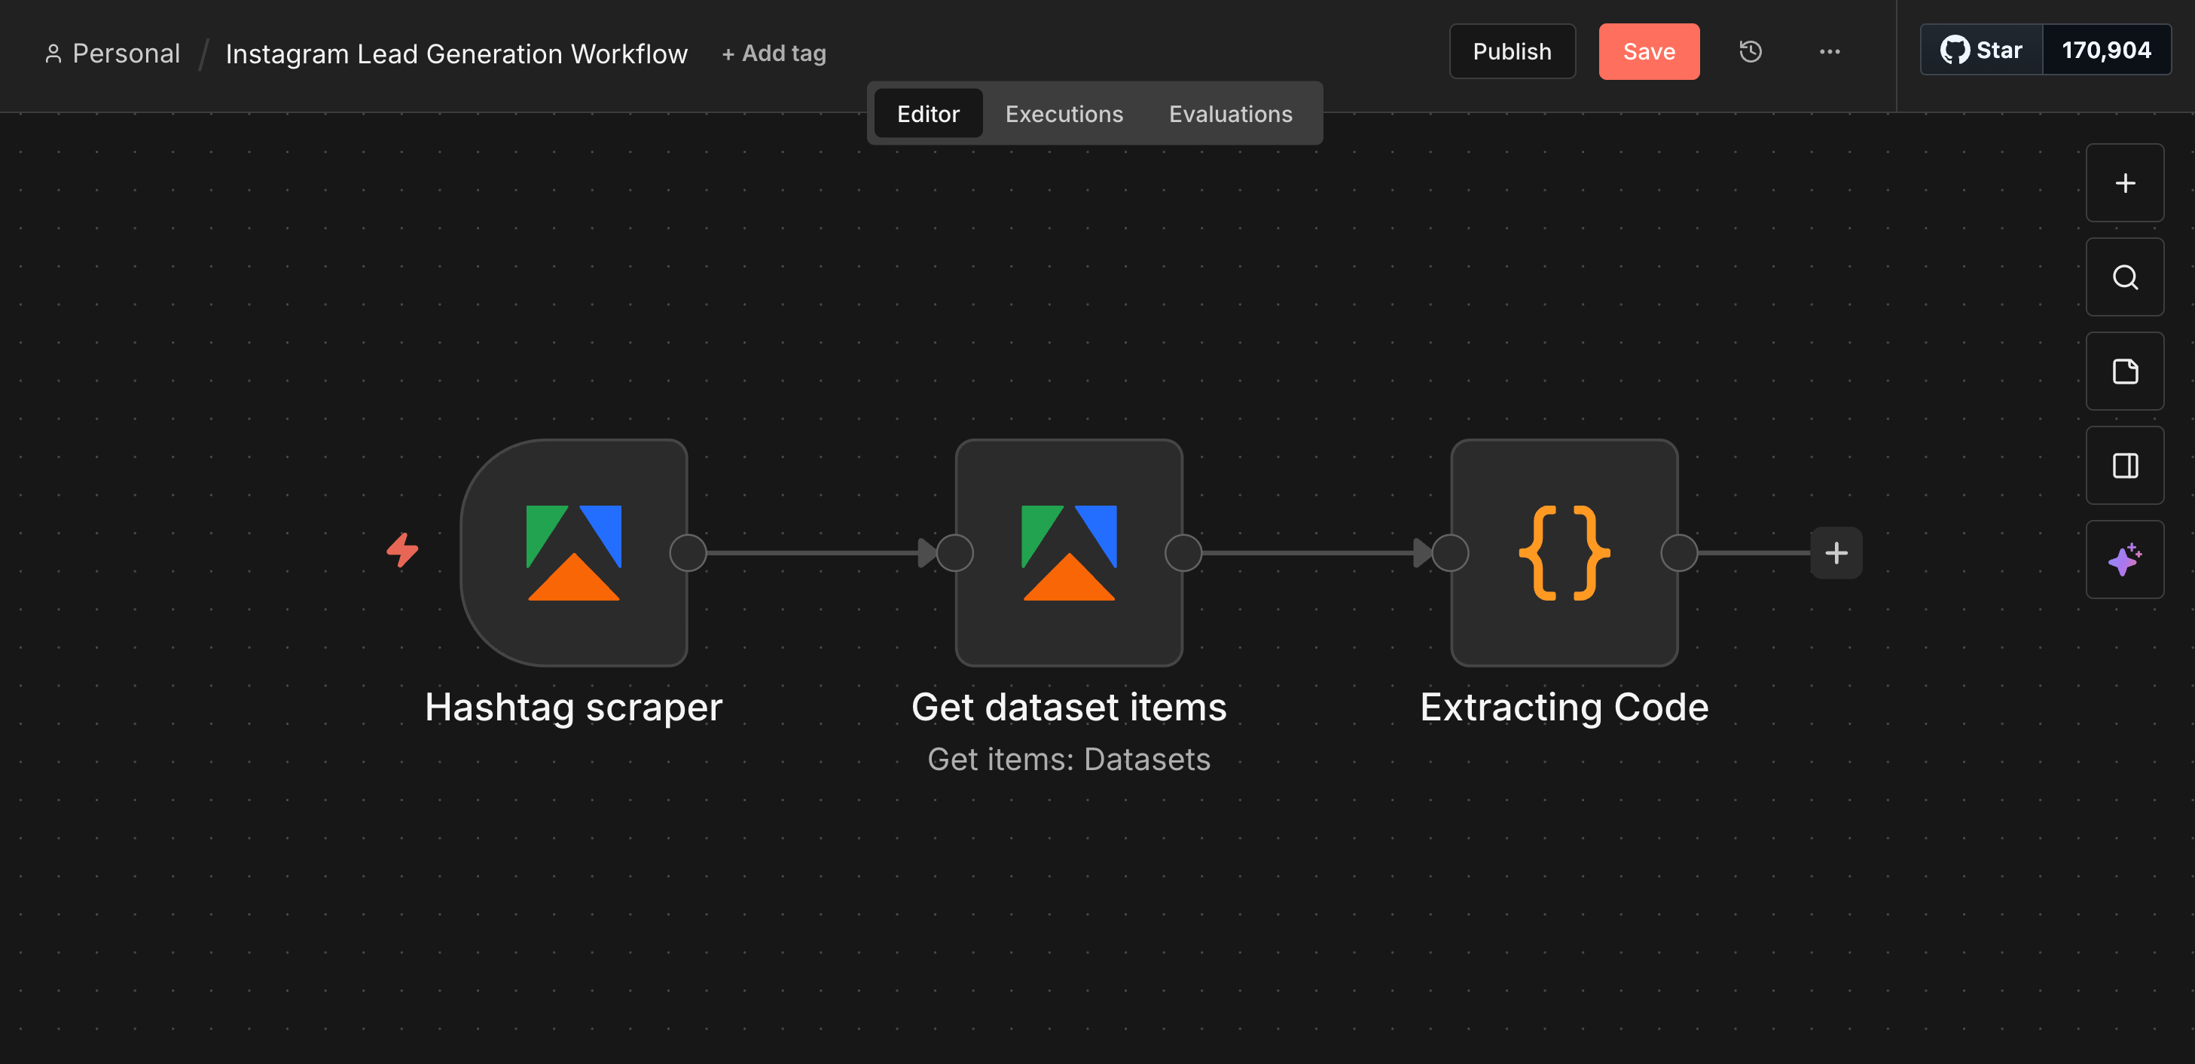The width and height of the screenshot is (2195, 1064).
Task: Open workflow version history via the clock icon
Action: pyautogui.click(x=1751, y=51)
